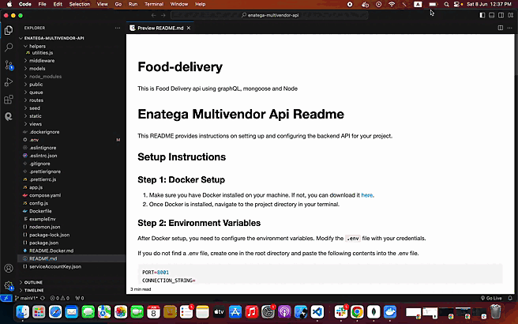The image size is (518, 324).
Task: Follow the Docker download 'here' link
Action: 366,194
